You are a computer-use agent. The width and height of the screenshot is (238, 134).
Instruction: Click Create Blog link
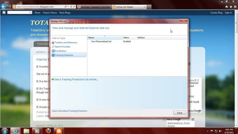[216, 13]
